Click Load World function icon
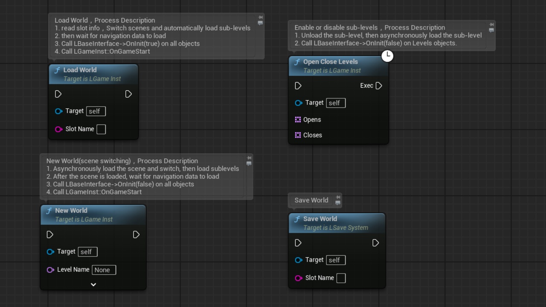This screenshot has width=546, height=307. click(x=57, y=70)
